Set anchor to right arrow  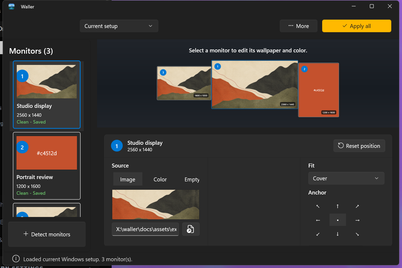coord(357,220)
